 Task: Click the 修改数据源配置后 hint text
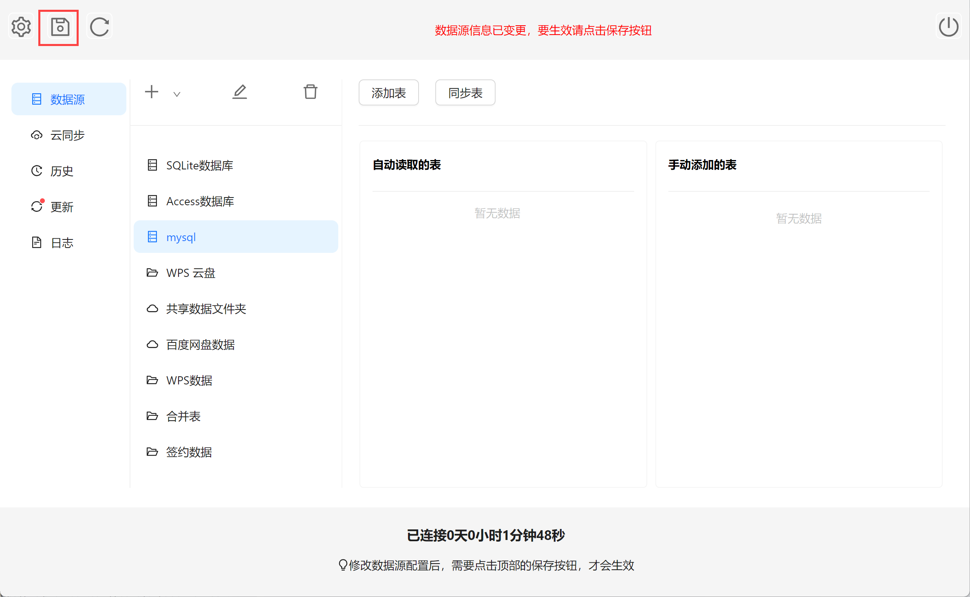pyautogui.click(x=492, y=565)
